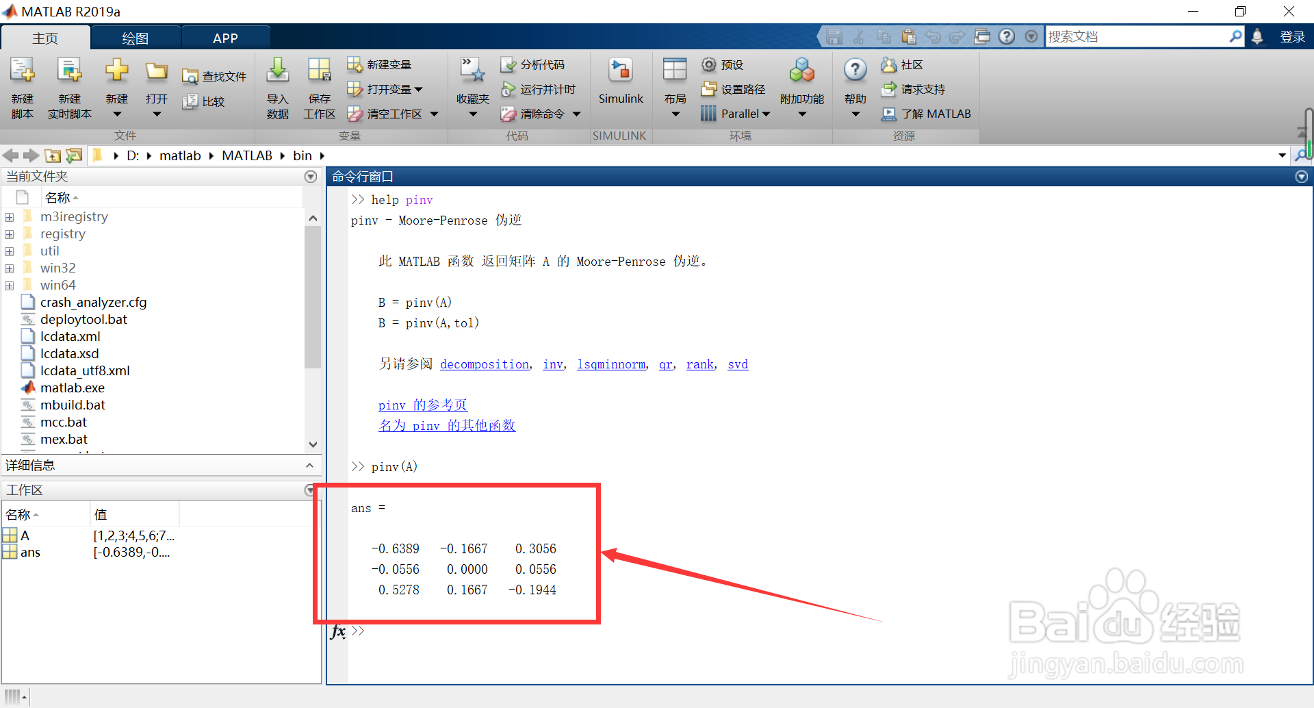Open address bar path history dropdown
The height and width of the screenshot is (708, 1314).
pyautogui.click(x=1282, y=155)
